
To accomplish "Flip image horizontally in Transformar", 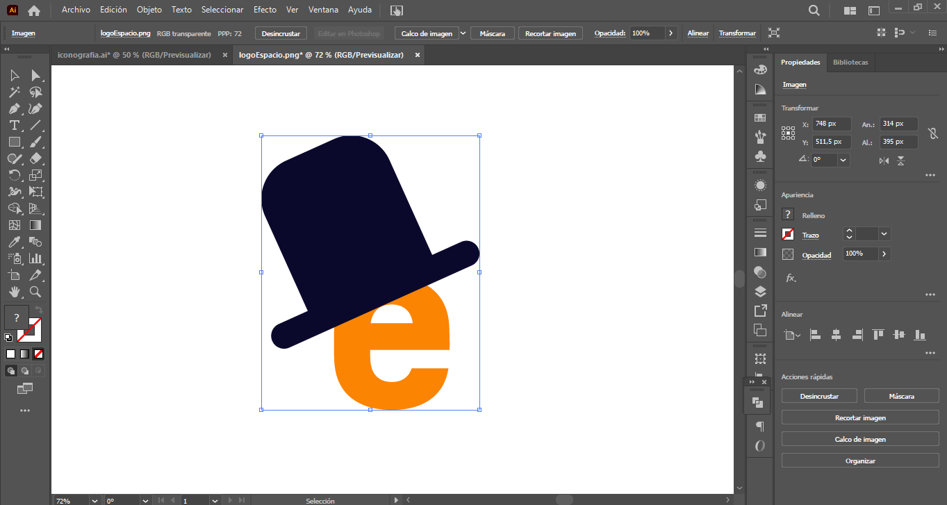I will [x=884, y=160].
